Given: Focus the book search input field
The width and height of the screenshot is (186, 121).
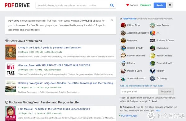Looking at the screenshot, I should pyautogui.click(x=73, y=5).
